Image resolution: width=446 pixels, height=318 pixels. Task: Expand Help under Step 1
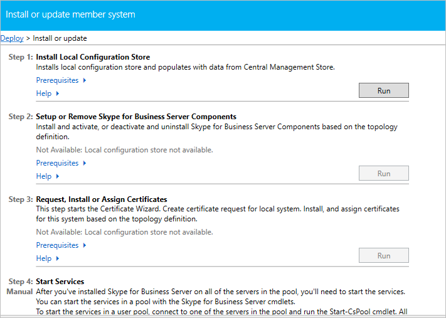pyautogui.click(x=48, y=93)
